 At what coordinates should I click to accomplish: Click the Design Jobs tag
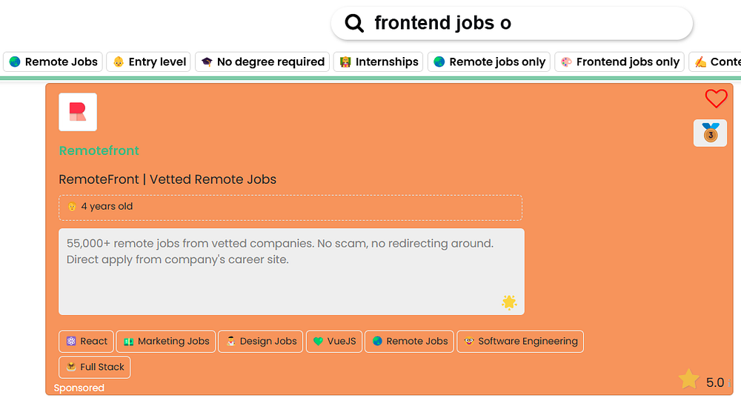click(260, 341)
